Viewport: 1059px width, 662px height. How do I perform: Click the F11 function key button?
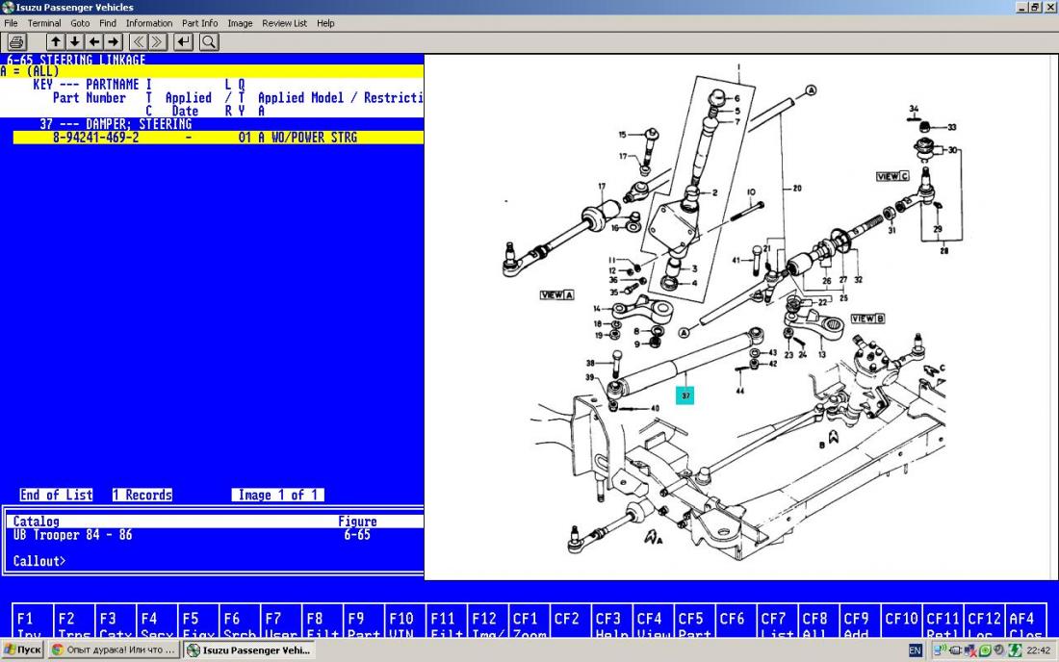click(x=446, y=621)
